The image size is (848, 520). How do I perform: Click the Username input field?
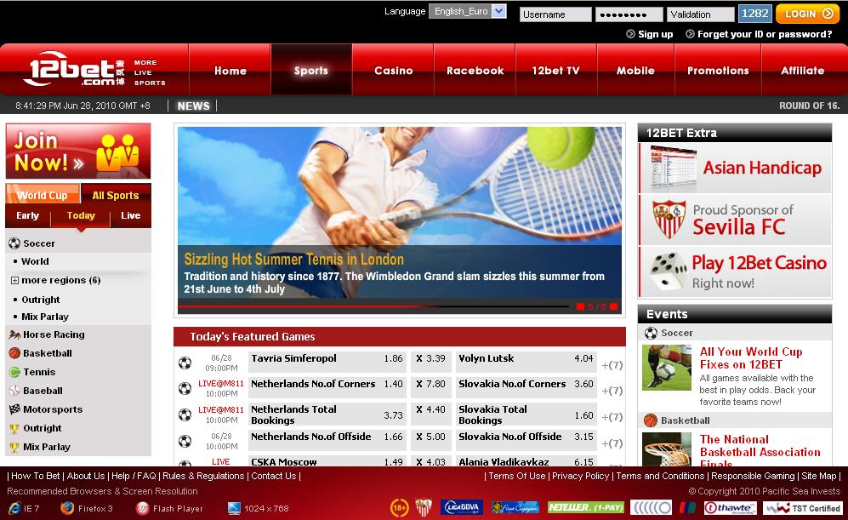(555, 14)
